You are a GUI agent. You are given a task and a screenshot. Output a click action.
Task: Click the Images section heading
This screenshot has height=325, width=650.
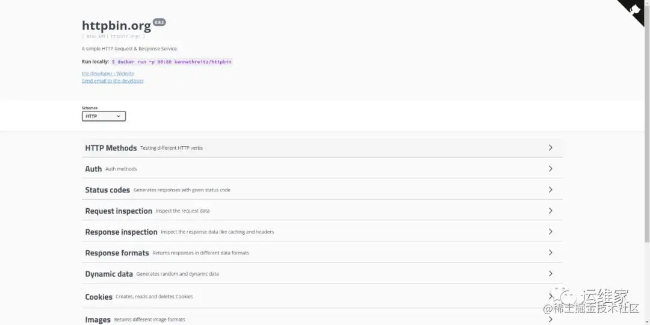coord(98,320)
